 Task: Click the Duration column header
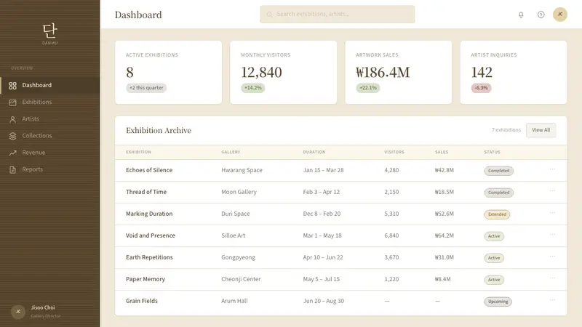pos(314,152)
